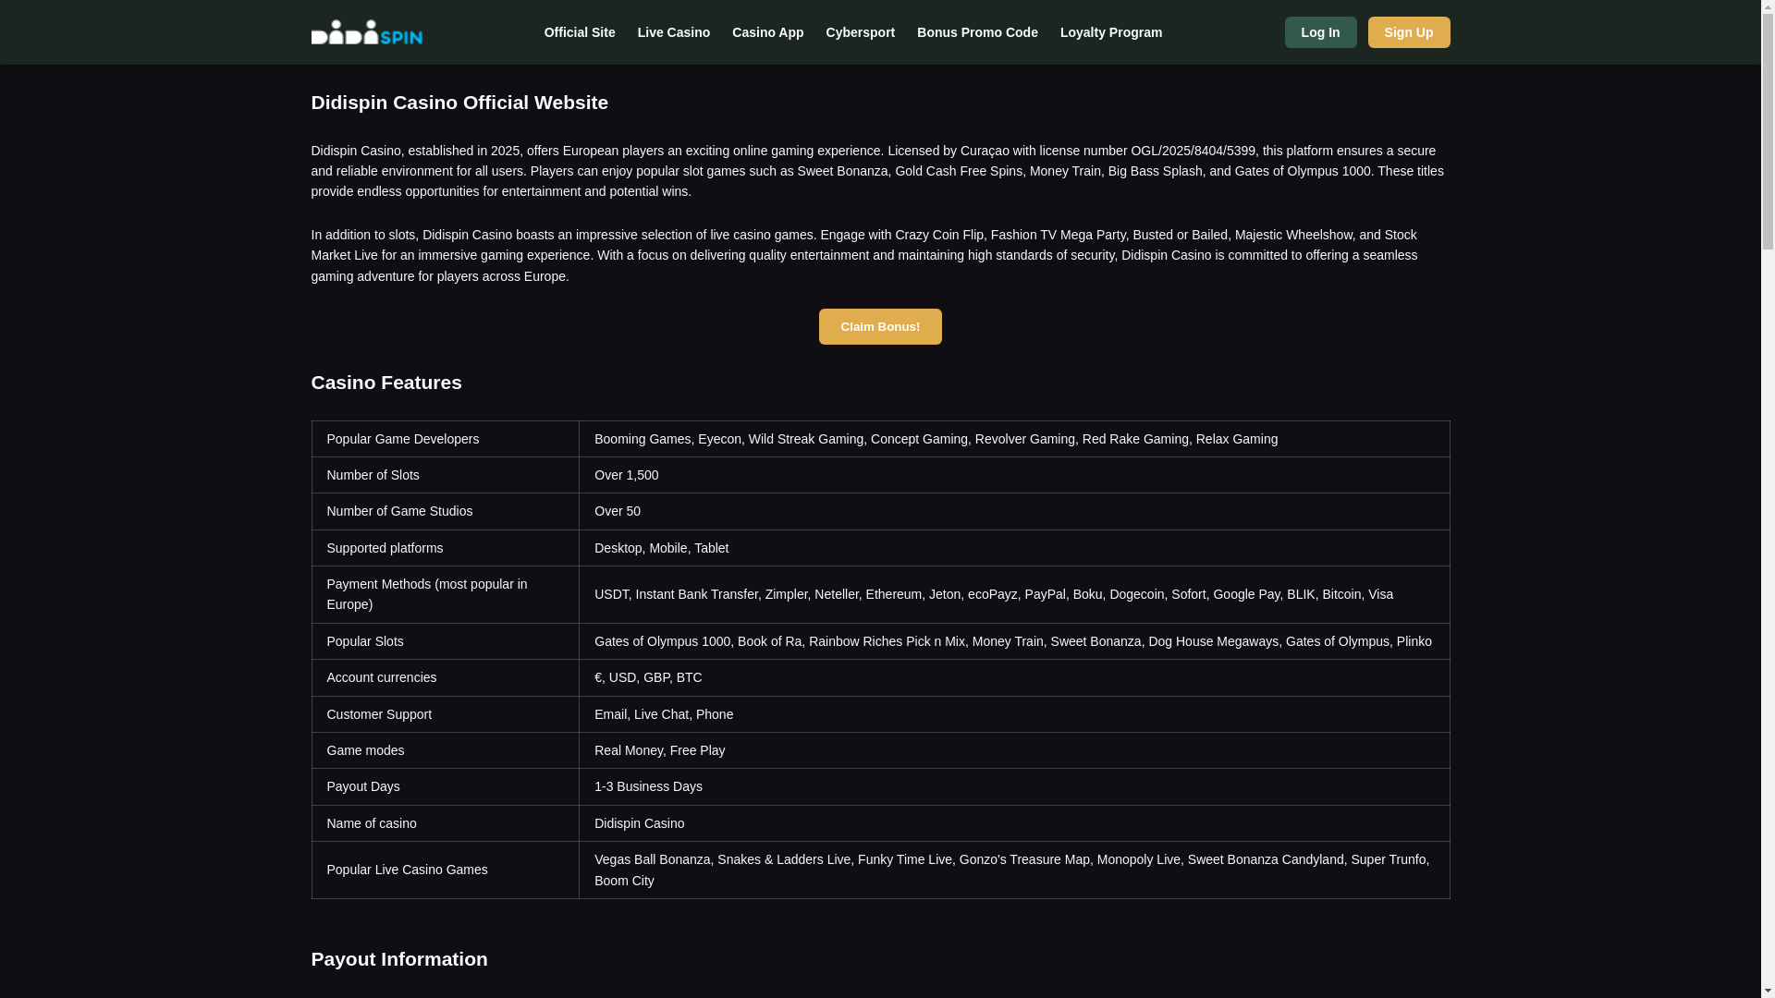Screen dimensions: 1775x998
Task: Click the payment list starting with 'USDT'
Action: (x=1014, y=594)
